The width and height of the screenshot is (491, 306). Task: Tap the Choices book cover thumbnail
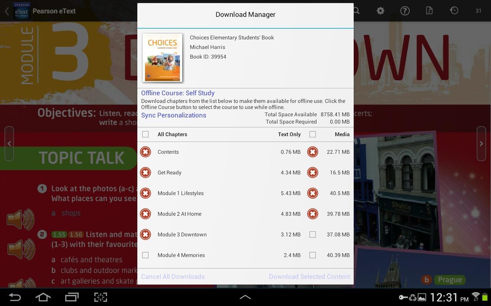[x=162, y=58]
